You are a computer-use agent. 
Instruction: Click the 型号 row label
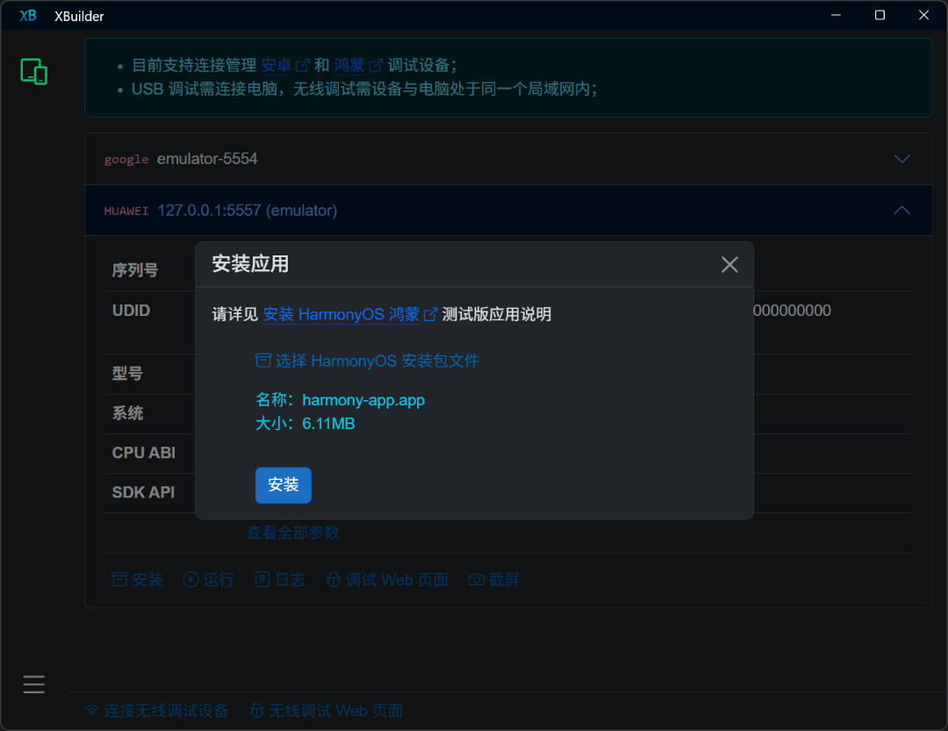point(127,374)
